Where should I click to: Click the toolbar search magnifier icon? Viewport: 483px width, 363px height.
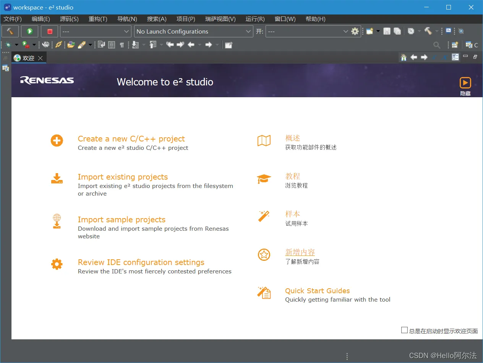[x=437, y=45]
